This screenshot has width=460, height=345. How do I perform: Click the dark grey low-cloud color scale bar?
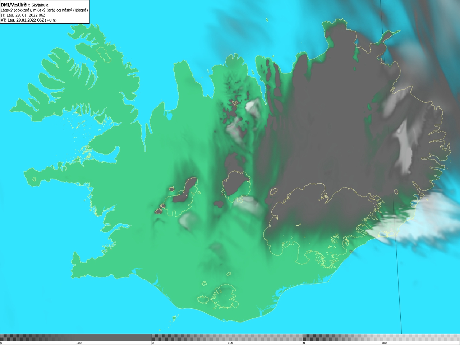point(76,337)
